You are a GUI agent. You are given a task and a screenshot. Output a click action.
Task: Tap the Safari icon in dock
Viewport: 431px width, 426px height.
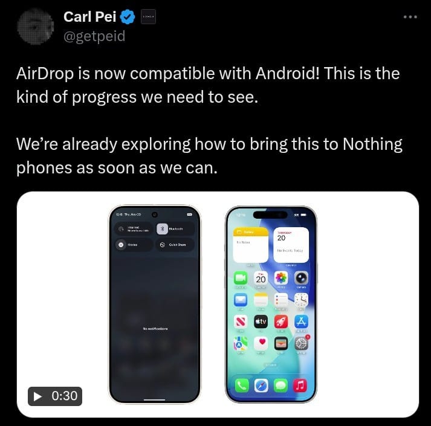click(x=261, y=386)
